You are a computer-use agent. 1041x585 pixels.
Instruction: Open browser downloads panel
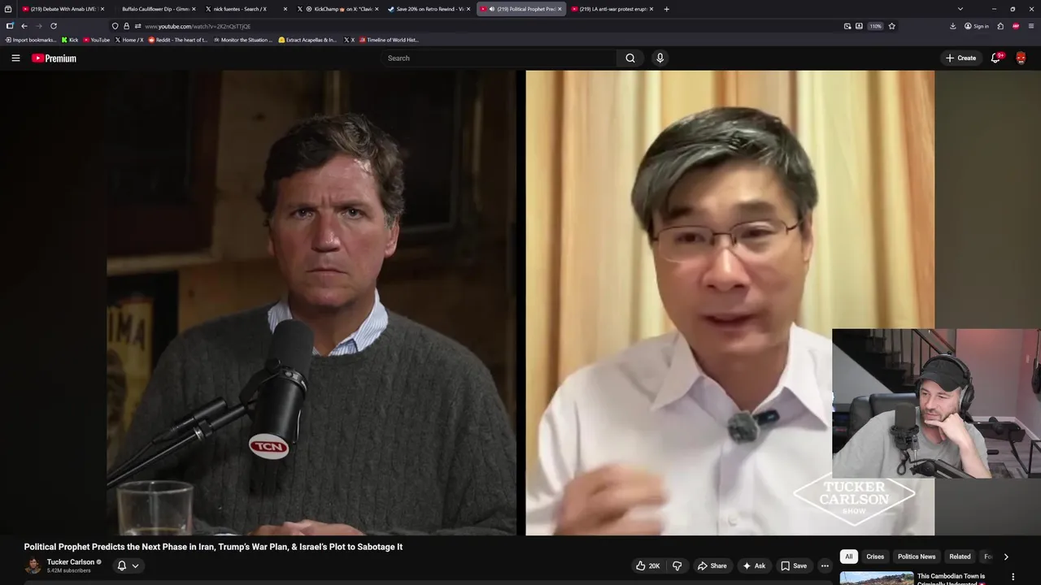coord(952,26)
